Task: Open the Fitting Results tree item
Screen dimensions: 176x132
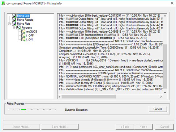Action: 25,20
